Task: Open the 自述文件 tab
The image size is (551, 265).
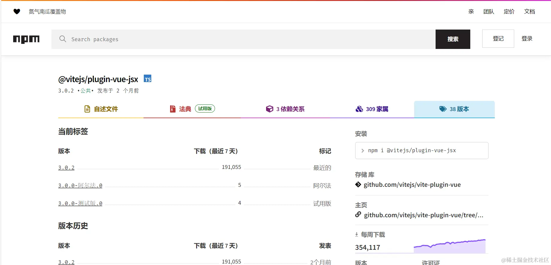Action: (101, 109)
